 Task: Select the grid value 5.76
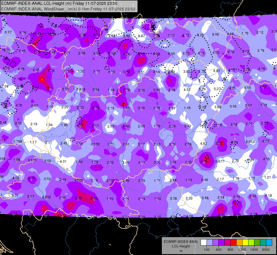click(x=23, y=33)
